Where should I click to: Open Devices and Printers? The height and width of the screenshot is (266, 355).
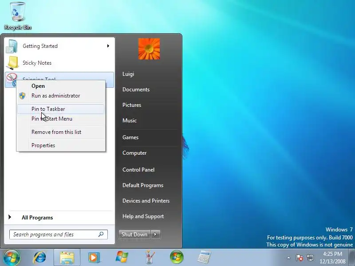146,201
